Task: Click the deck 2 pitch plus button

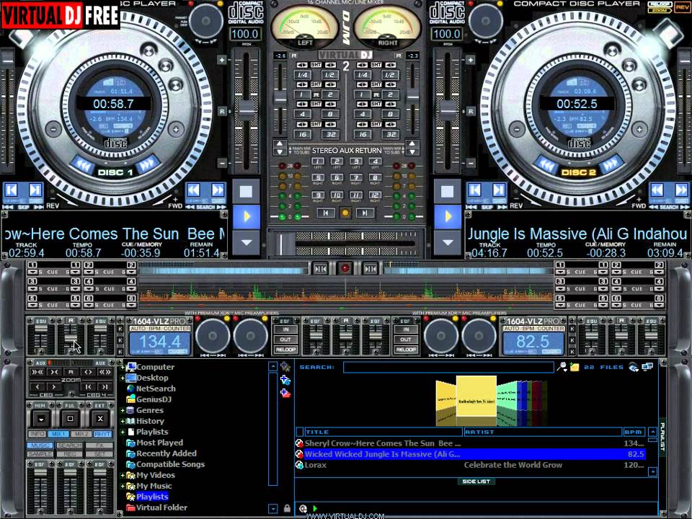Action: pos(471,60)
